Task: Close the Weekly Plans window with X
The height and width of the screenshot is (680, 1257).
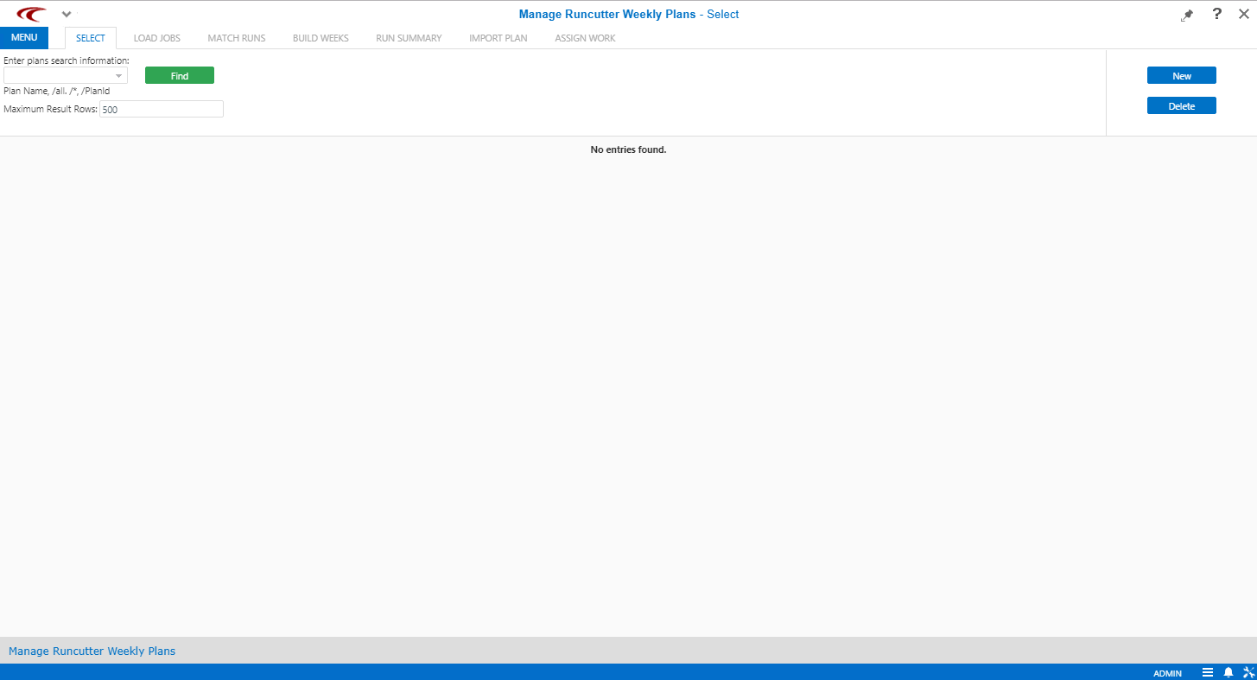Action: pyautogui.click(x=1243, y=14)
